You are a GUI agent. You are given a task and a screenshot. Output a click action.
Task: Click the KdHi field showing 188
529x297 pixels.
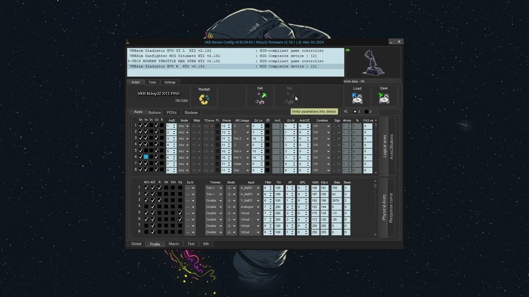pos(315,188)
